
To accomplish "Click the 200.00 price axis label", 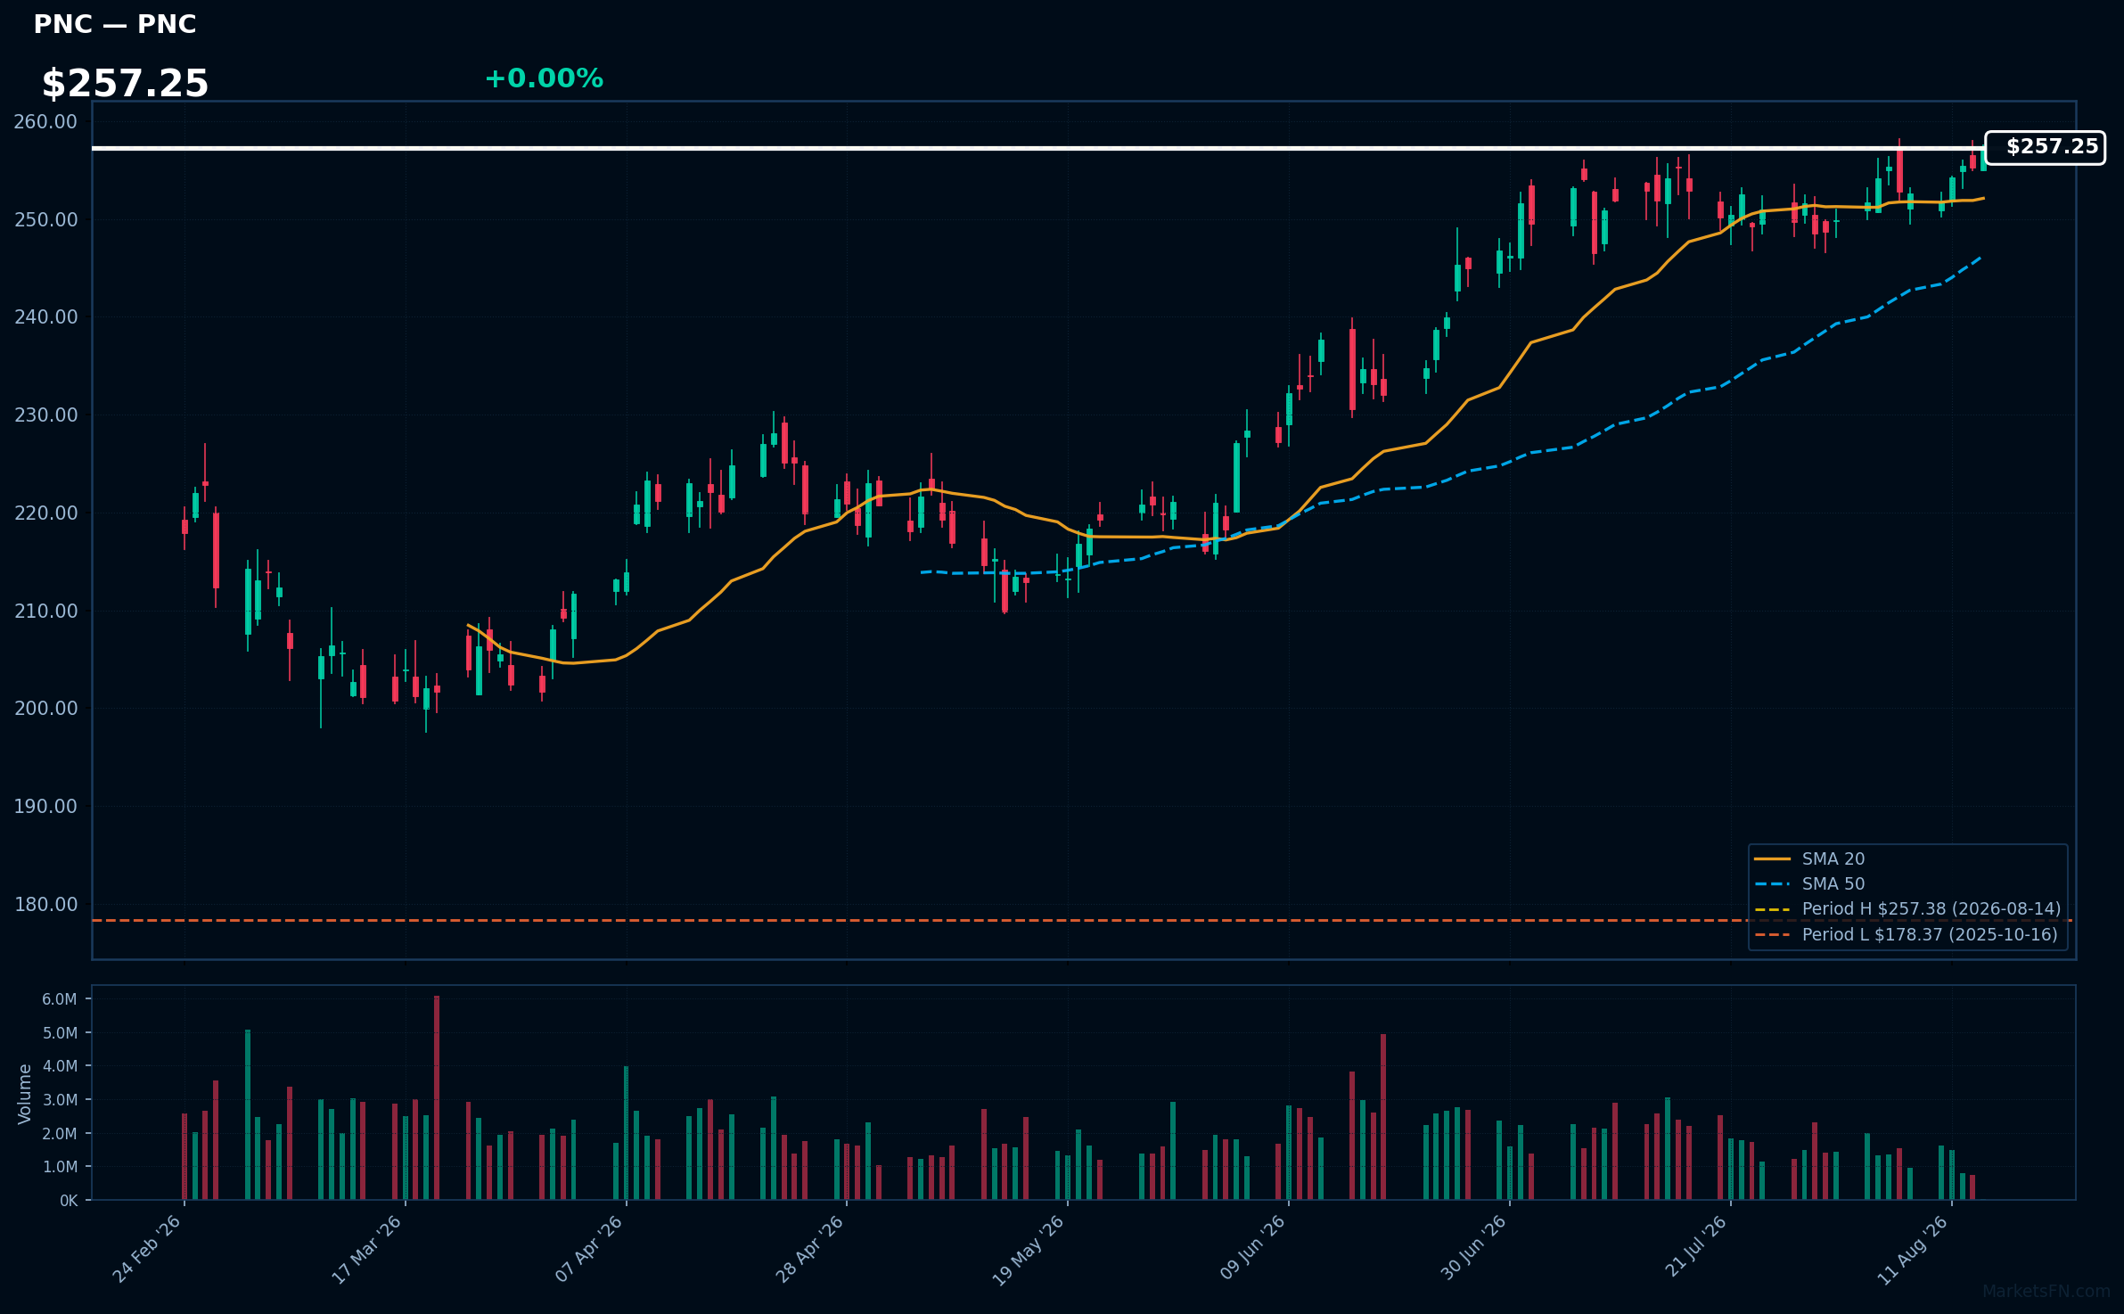I will (45, 709).
